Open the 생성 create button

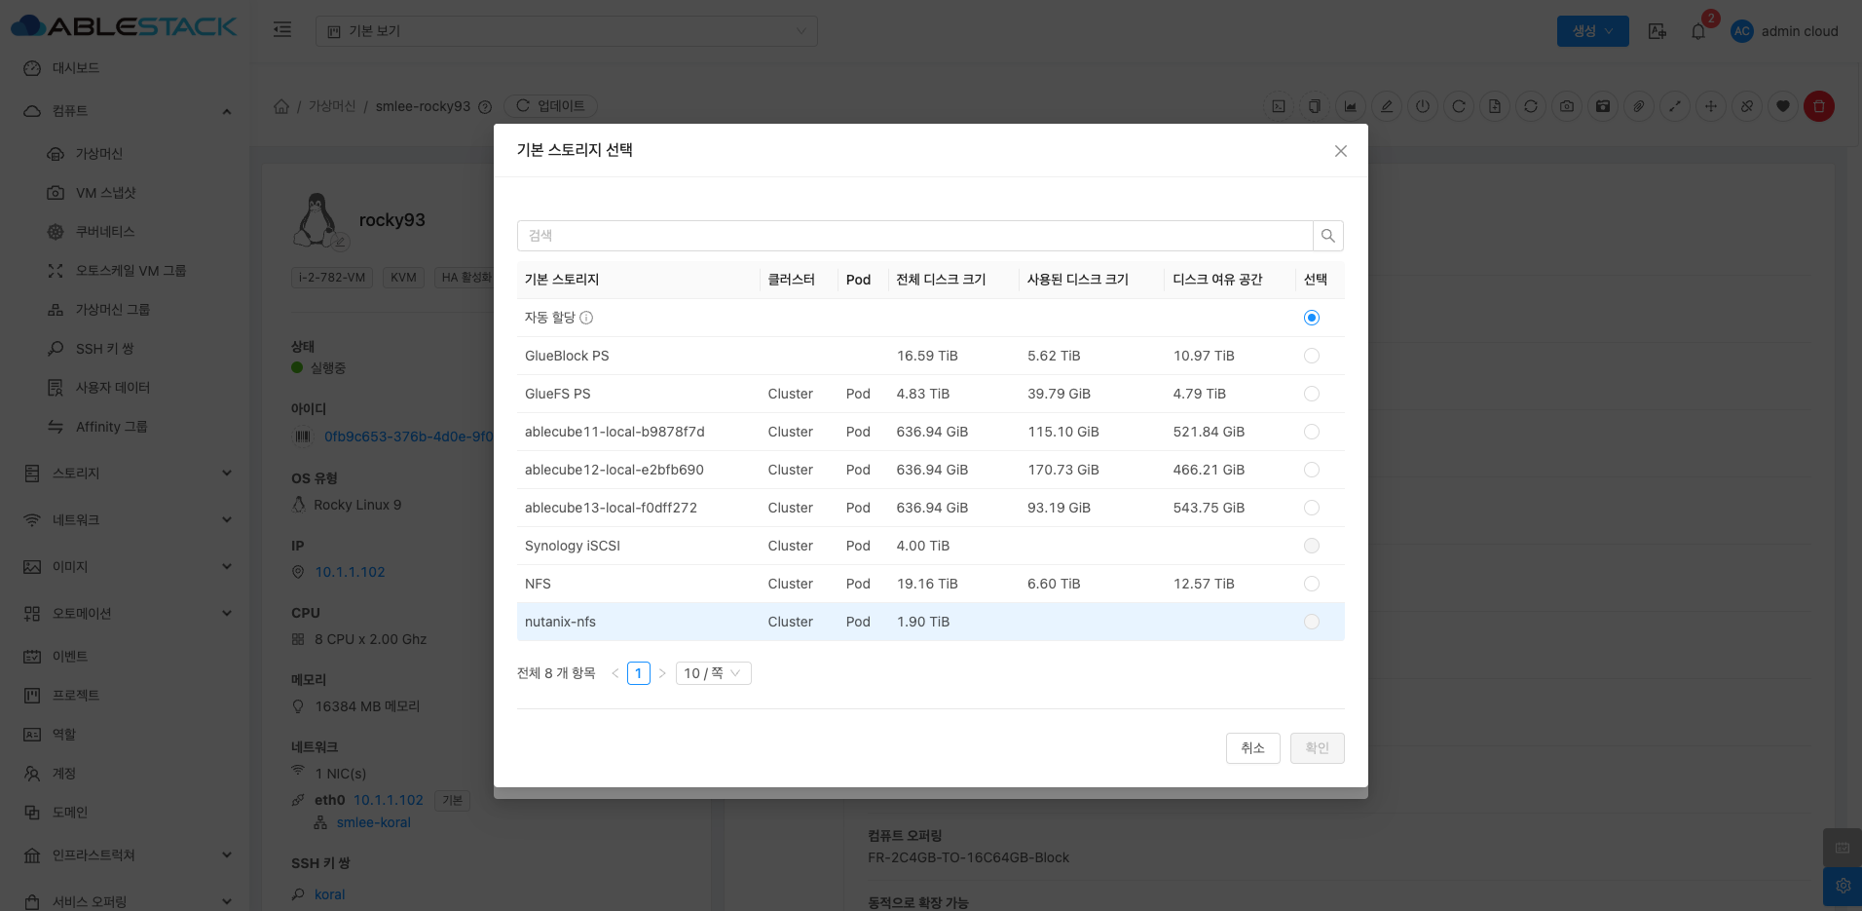(x=1592, y=31)
